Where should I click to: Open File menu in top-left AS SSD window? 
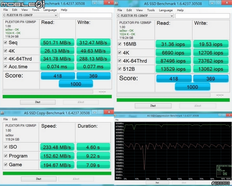tap(6, 10)
